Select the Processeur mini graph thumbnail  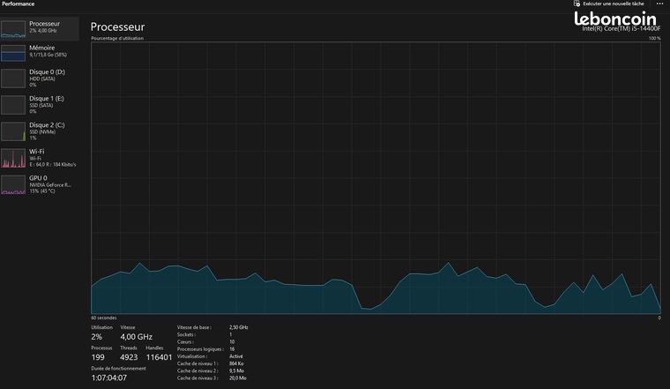coord(13,29)
